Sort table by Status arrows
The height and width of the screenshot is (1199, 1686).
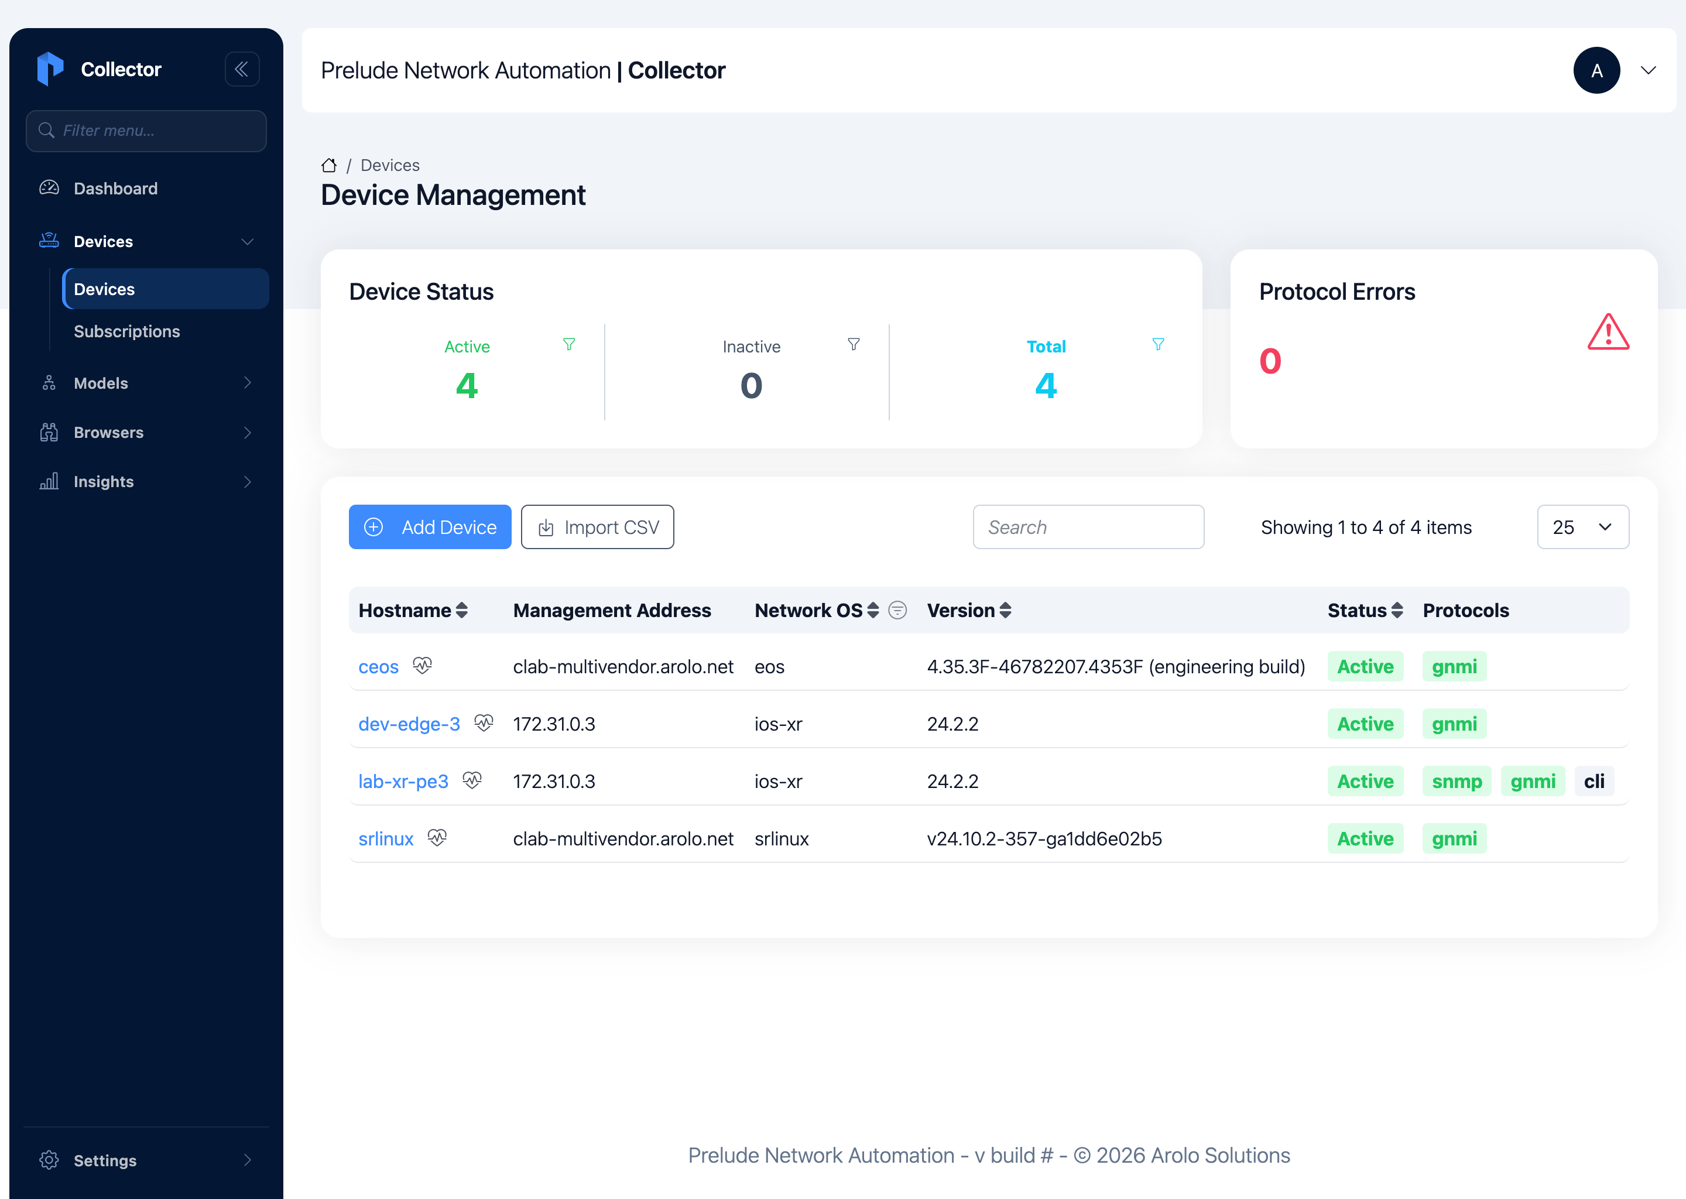tap(1397, 611)
